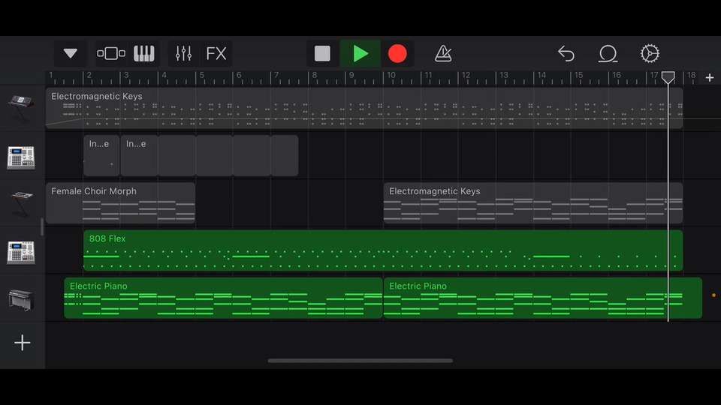Screen dimensions: 721x405
Task: Select the second In...e drum region
Action: click(139, 156)
